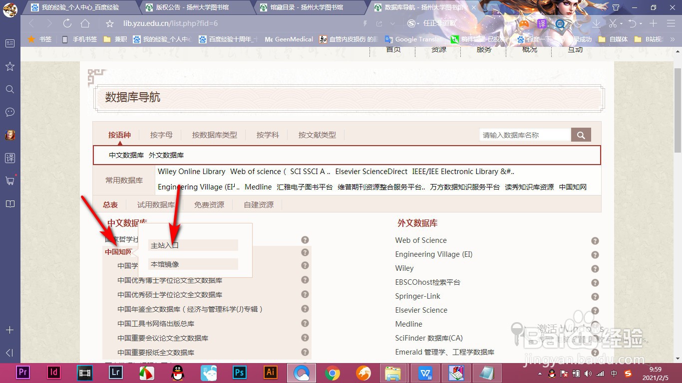
Task: Choose 主站入口 in the popup
Action: point(193,245)
